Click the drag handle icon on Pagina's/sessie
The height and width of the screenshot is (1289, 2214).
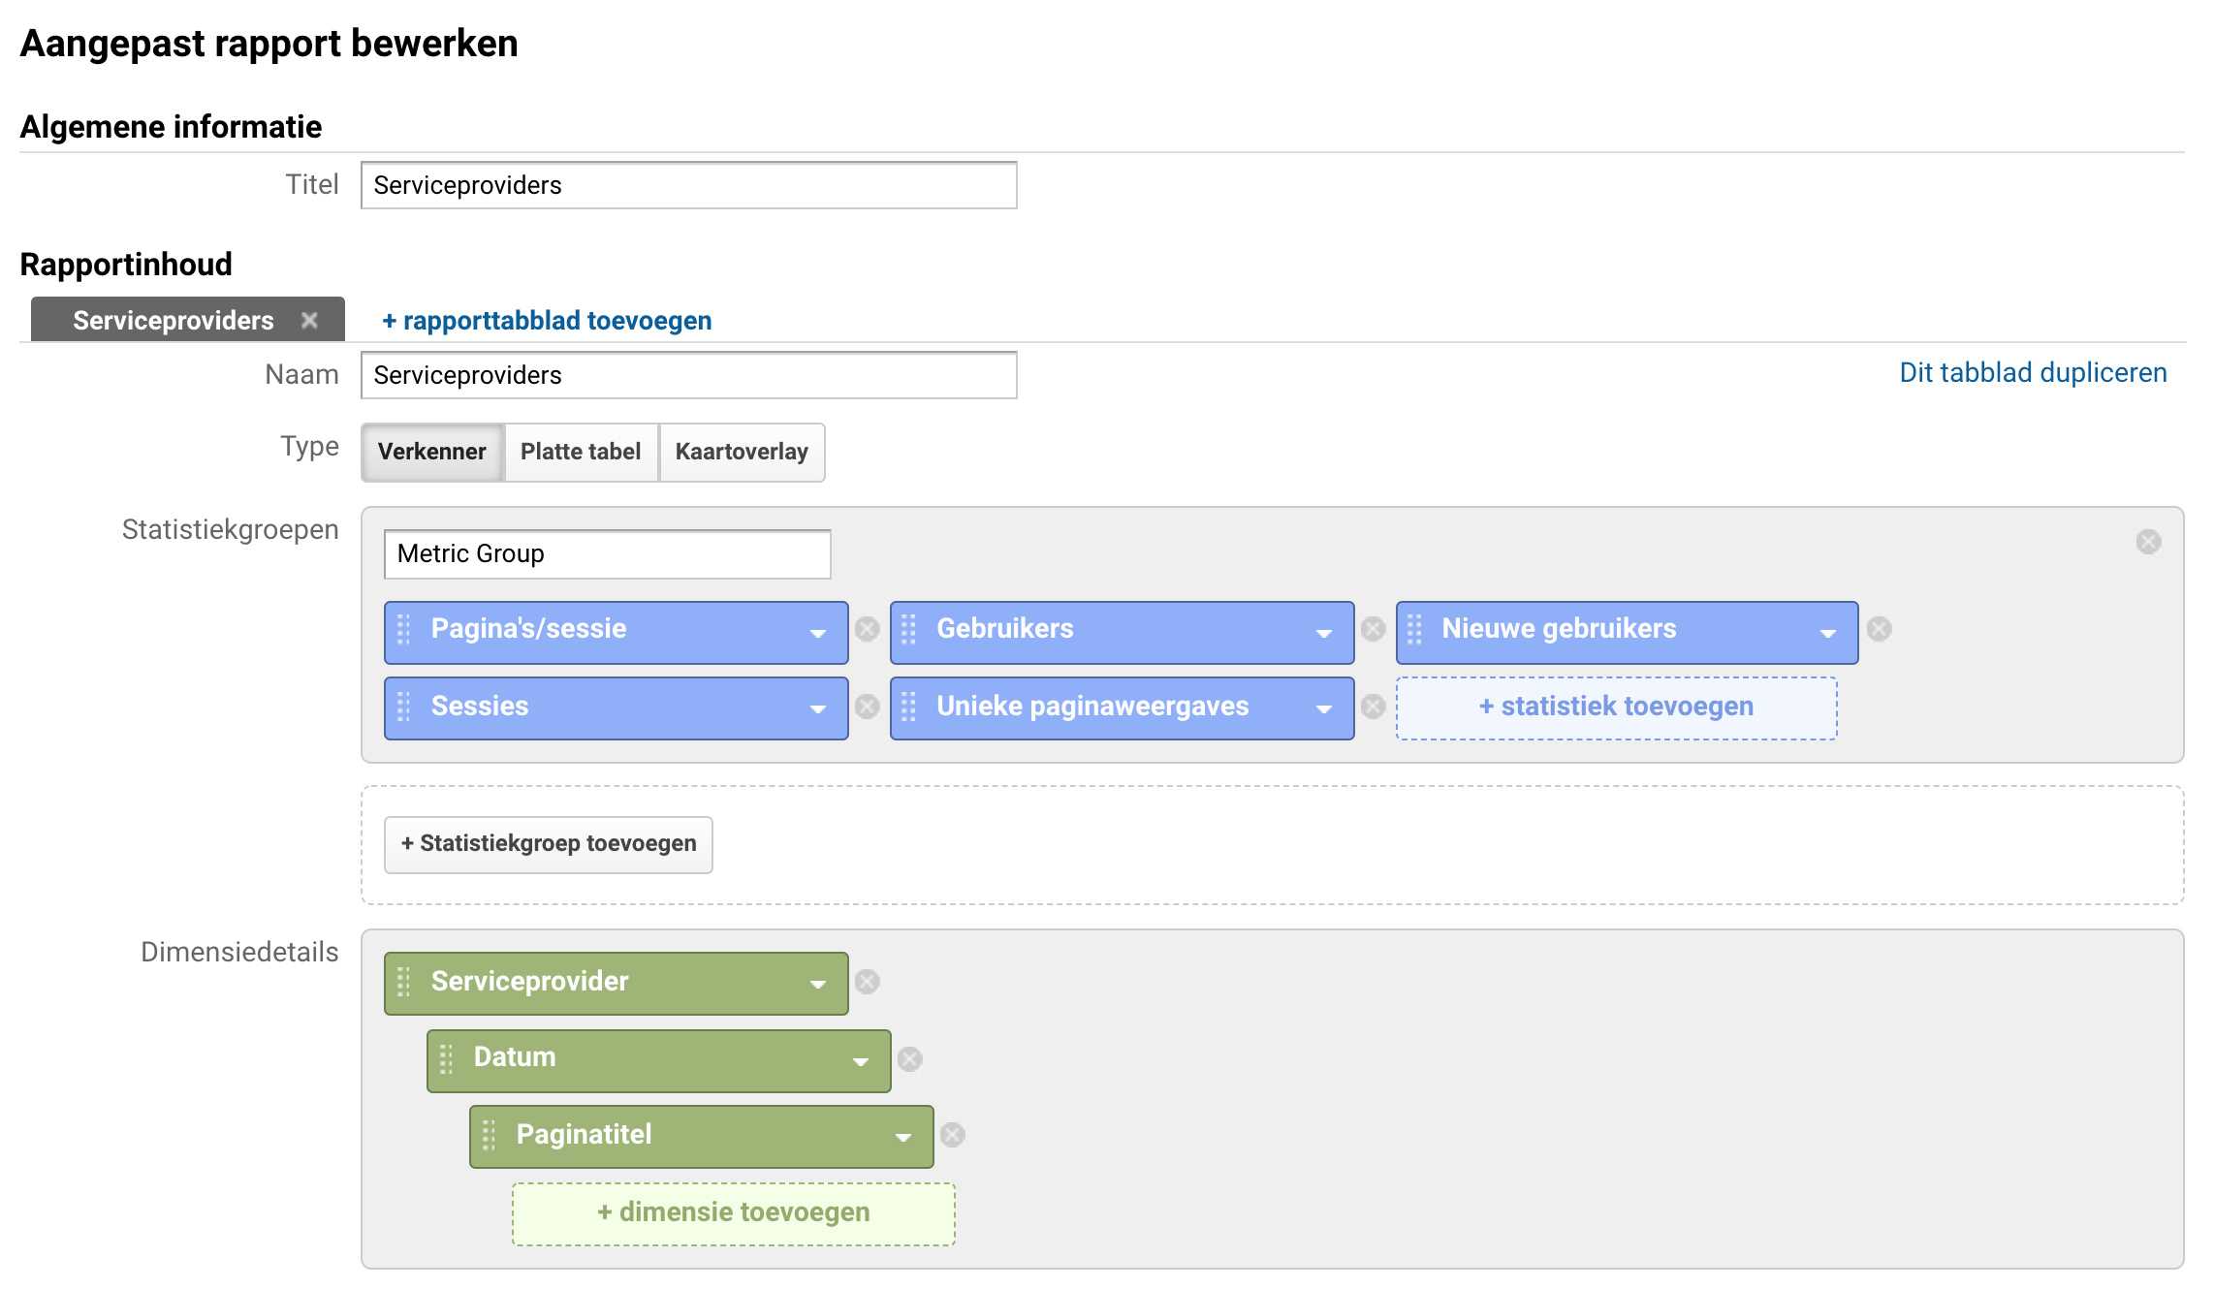pos(405,629)
